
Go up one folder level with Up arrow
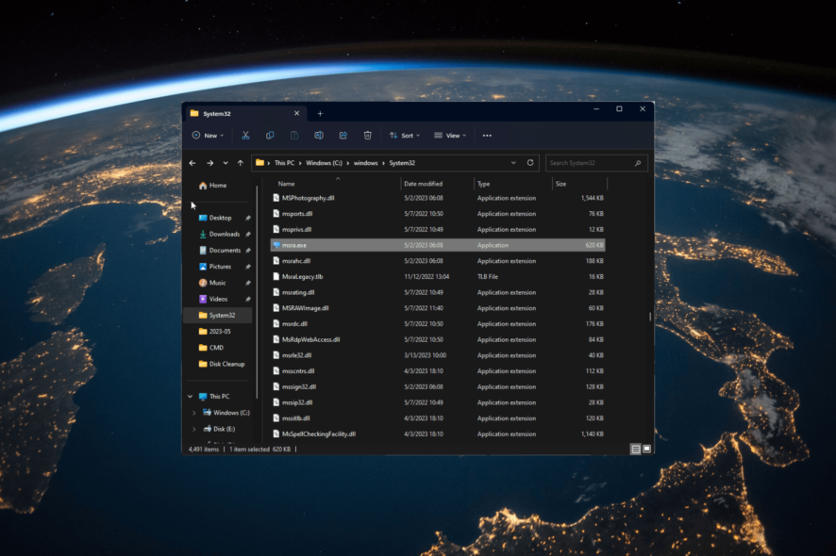click(x=241, y=163)
